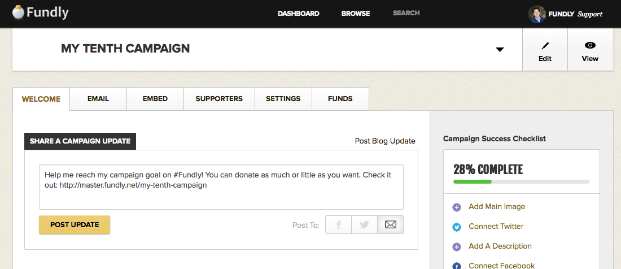Open the Funds tab
This screenshot has height=269, width=621.
tap(340, 99)
